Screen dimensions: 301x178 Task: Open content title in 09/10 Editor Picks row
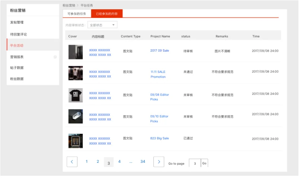pos(100,117)
